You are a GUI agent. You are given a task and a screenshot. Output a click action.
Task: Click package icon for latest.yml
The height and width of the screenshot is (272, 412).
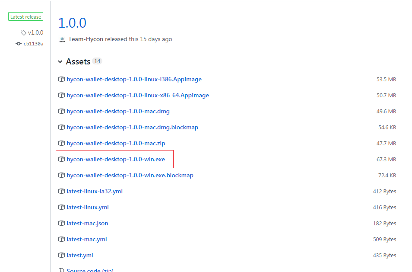[61, 256]
